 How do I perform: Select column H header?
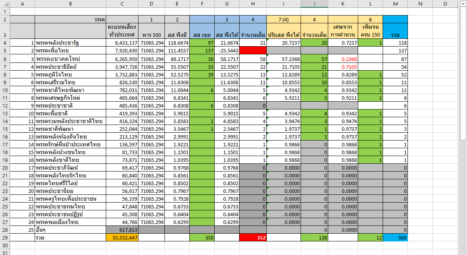tap(253, 3)
